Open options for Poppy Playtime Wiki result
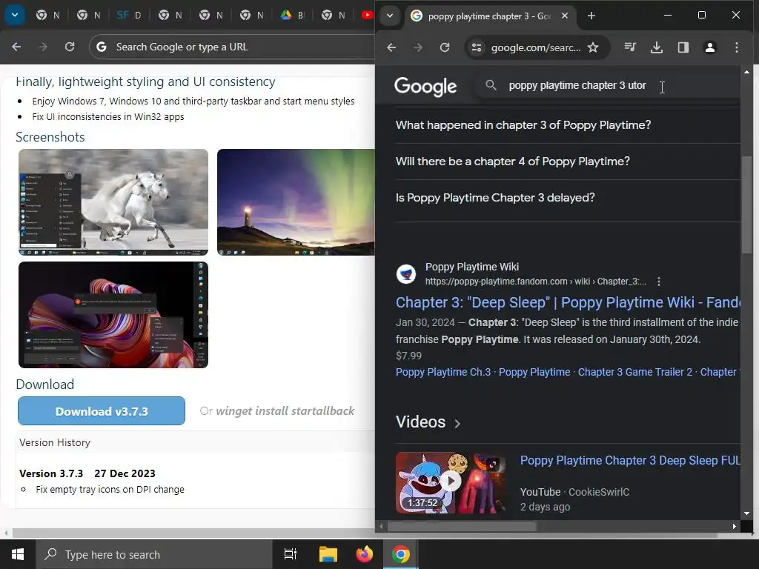 click(x=659, y=282)
